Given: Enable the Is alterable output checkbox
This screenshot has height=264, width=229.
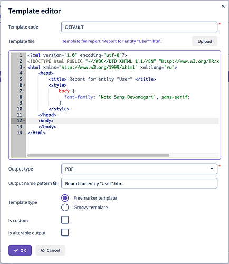Looking at the screenshot, I should click(x=65, y=232).
